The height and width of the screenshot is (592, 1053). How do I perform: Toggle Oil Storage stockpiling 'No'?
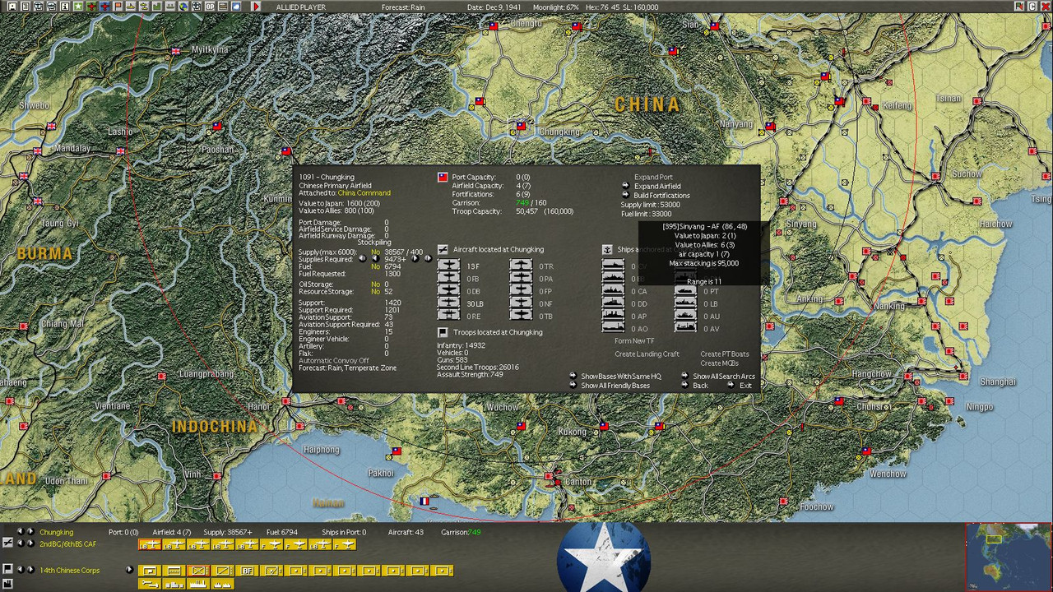pos(375,284)
